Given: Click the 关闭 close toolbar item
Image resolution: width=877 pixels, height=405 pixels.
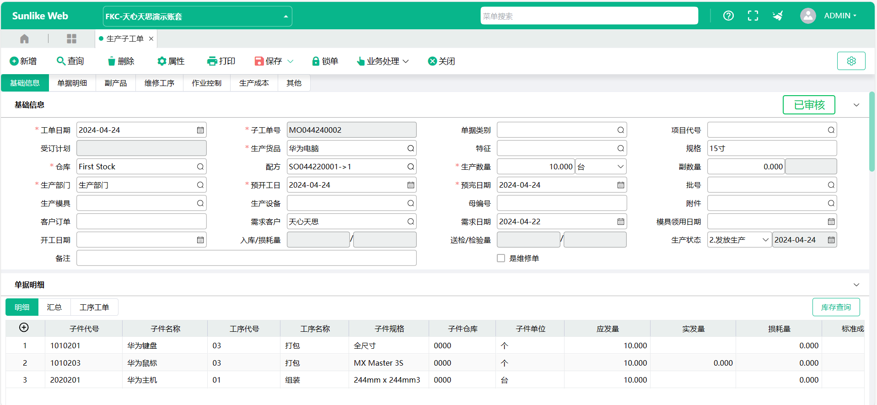Looking at the screenshot, I should click(441, 61).
